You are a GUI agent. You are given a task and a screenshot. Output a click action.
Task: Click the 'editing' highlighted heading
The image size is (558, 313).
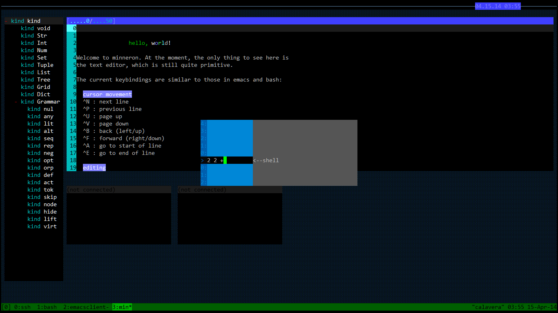pyautogui.click(x=94, y=168)
